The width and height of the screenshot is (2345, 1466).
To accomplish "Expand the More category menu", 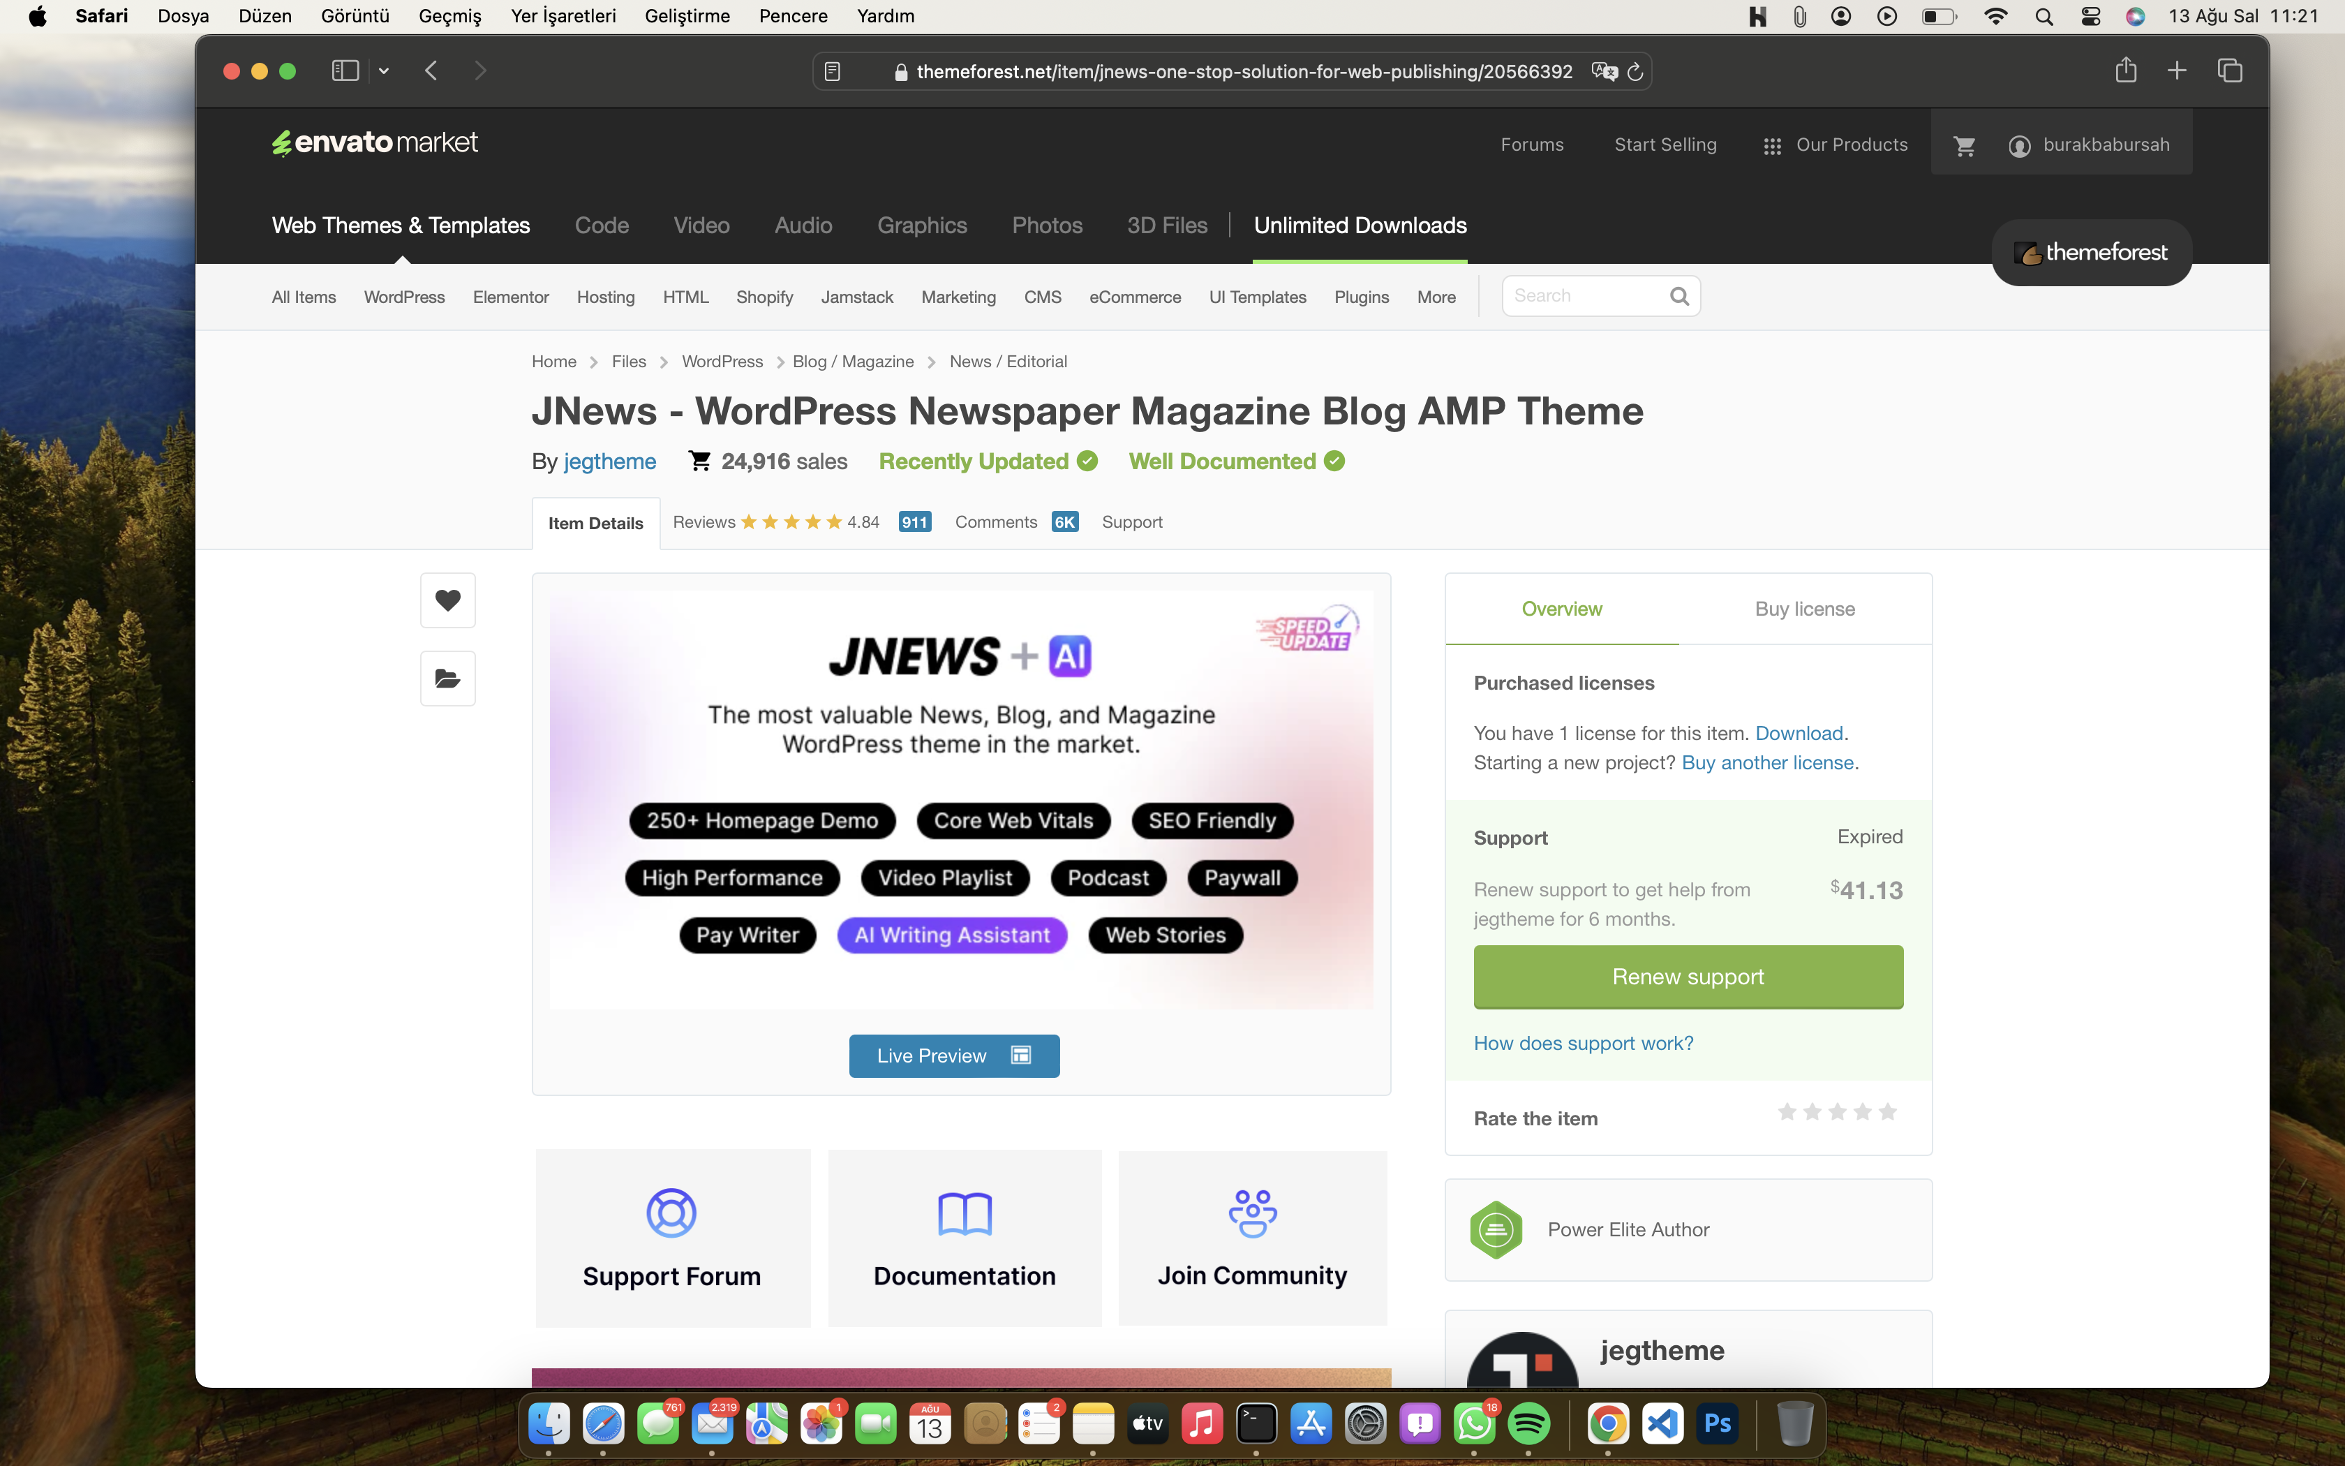I will [x=1436, y=297].
